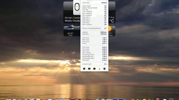Click the flip clock digit card
The width and height of the screenshot is (179, 100).
[x=77, y=7]
